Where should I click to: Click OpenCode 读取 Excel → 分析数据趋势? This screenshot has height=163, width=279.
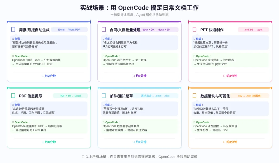[36, 60]
